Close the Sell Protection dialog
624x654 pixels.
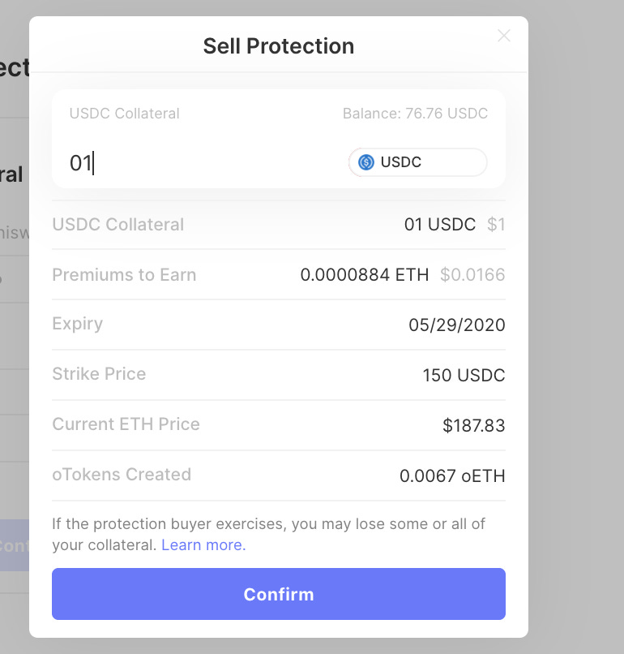504,36
